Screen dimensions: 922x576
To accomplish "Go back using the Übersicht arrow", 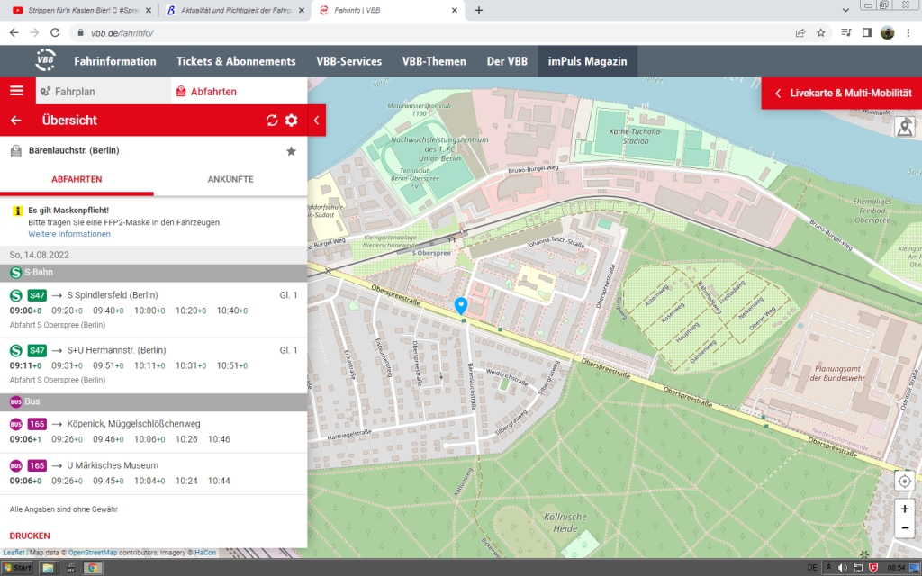I will coord(16,121).
